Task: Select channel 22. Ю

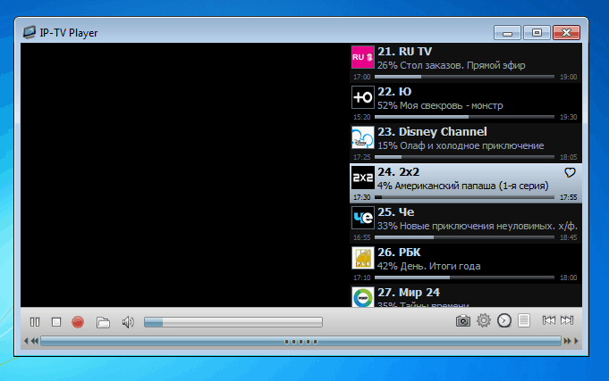Action: (466, 104)
